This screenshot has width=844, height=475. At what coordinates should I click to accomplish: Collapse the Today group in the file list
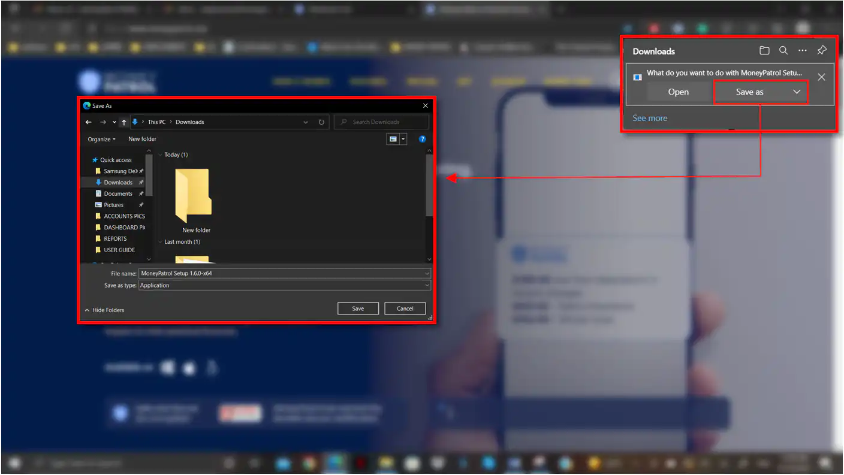(161, 155)
